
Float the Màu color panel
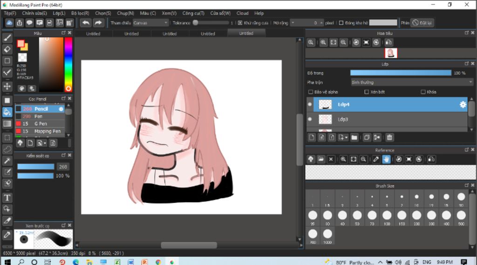click(x=63, y=33)
